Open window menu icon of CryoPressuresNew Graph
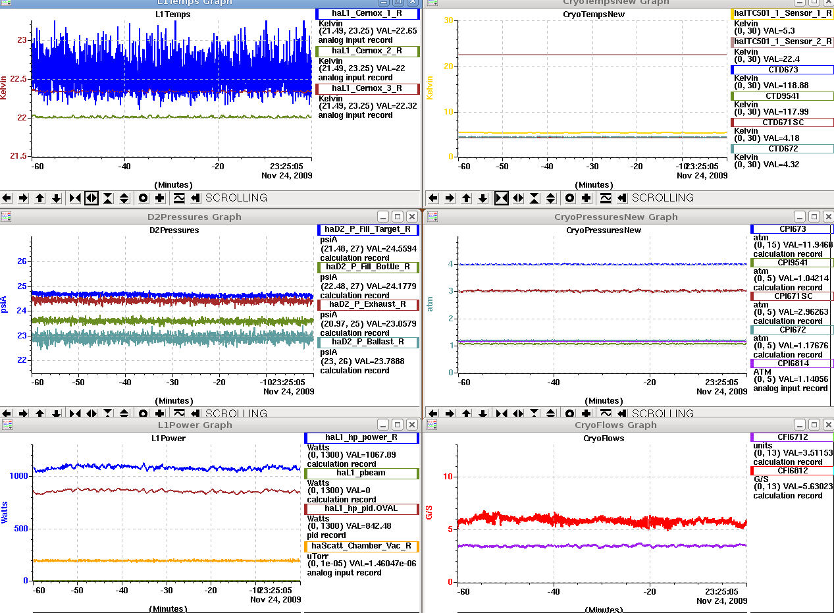The image size is (834, 613). tap(432, 217)
